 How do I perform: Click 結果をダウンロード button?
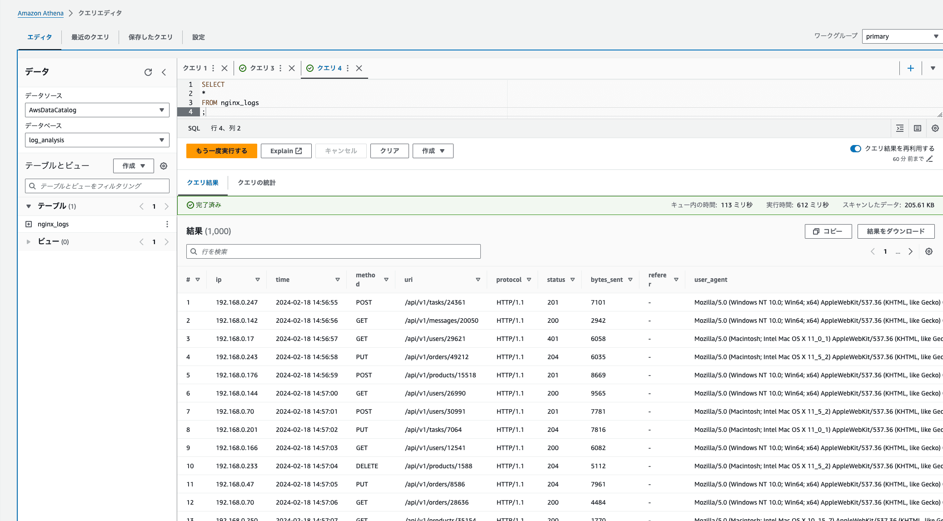coord(895,231)
